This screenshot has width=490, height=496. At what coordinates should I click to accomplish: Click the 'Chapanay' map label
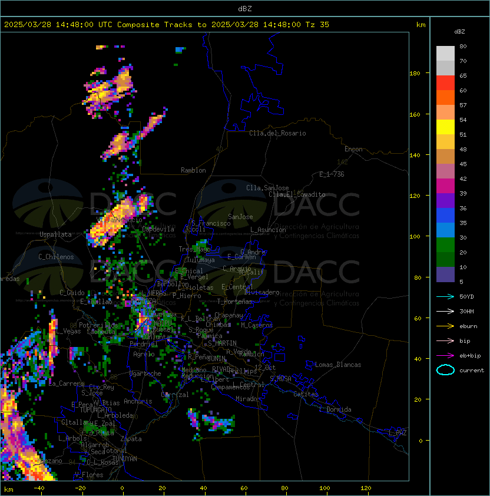229,315
